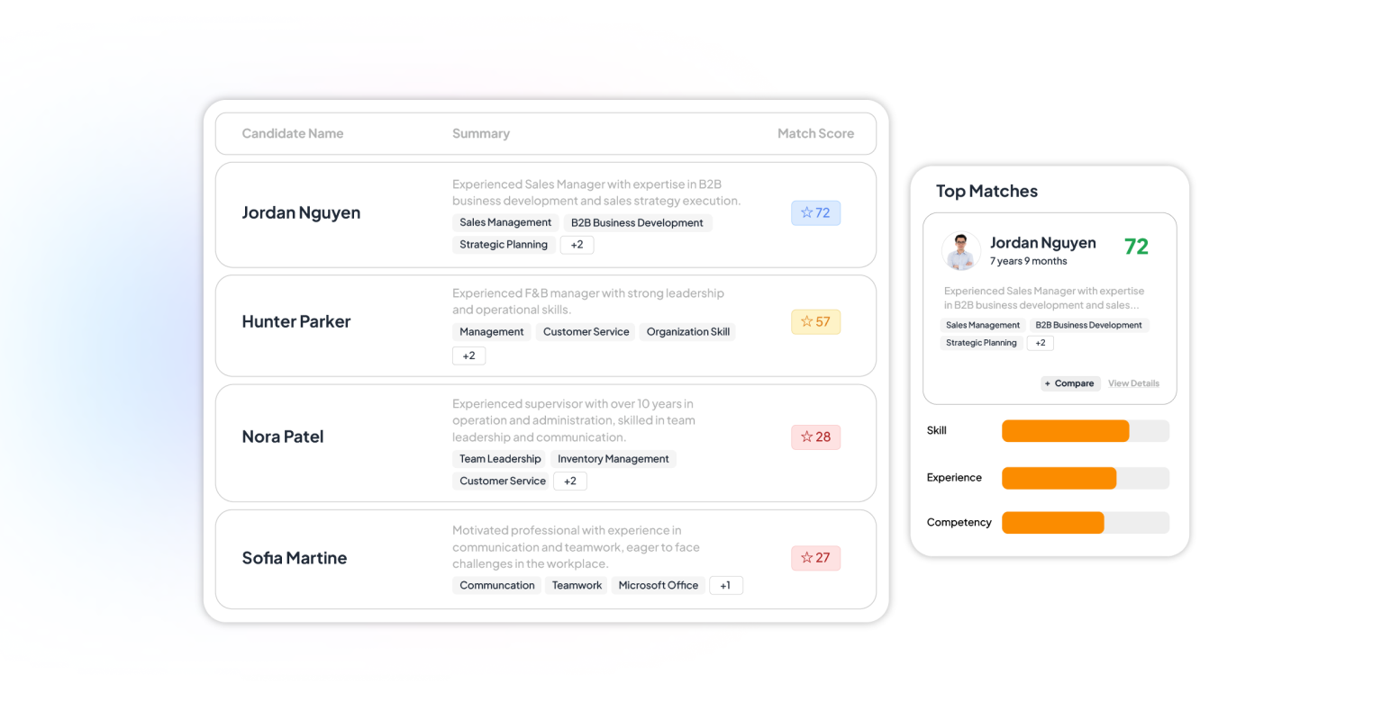Click the Strategic Planning tag in the table
Viewport: 1391px width, 702px height.
click(504, 245)
